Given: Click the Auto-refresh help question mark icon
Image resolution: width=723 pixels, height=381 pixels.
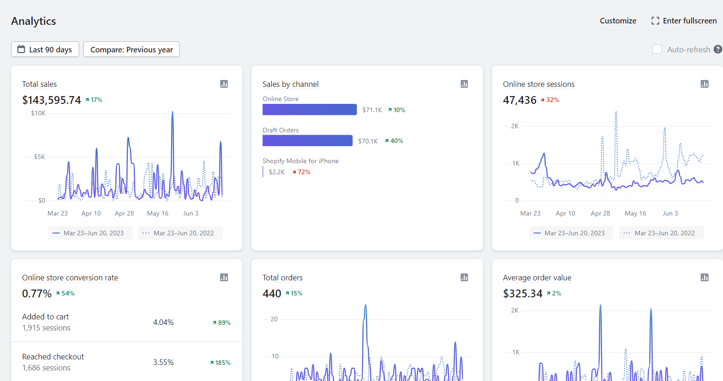Looking at the screenshot, I should point(717,50).
